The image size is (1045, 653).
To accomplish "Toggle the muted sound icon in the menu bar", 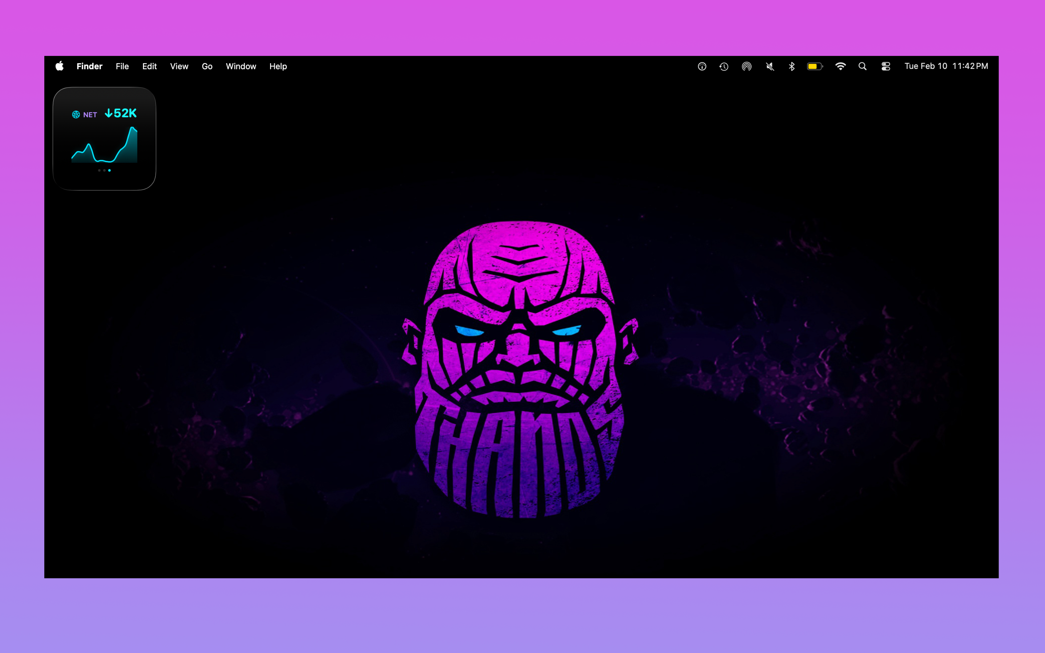I will coord(770,66).
